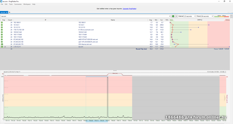Click the PingPlotter app icon in title bar

point(1,1)
